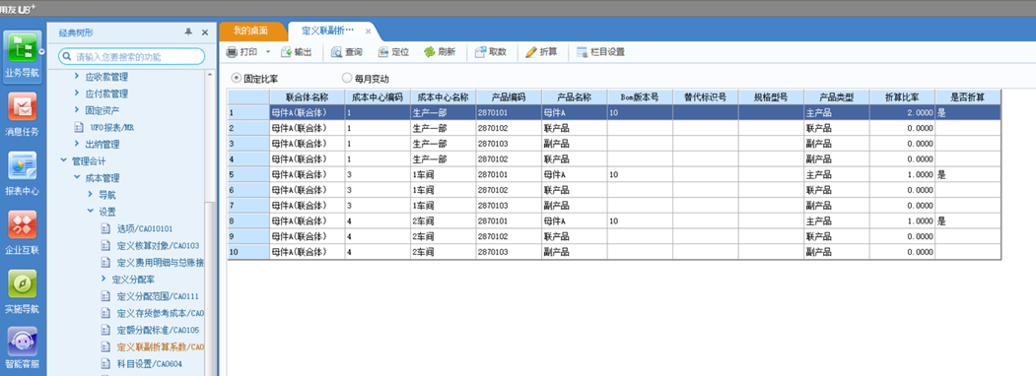Click the document icon beside 选项/CA010101
Image resolution: width=1036 pixels, height=376 pixels.
click(x=105, y=228)
